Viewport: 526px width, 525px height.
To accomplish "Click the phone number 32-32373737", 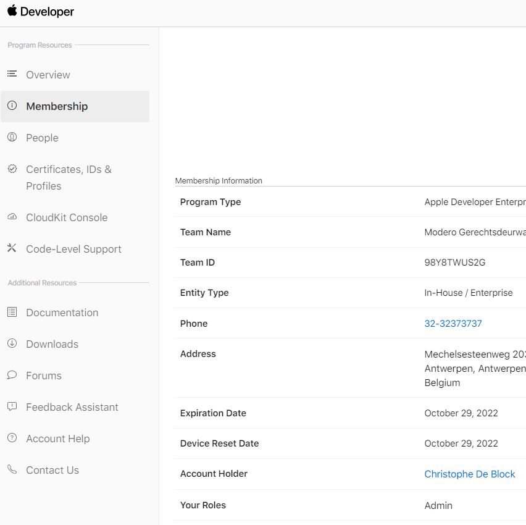I will [x=453, y=323].
